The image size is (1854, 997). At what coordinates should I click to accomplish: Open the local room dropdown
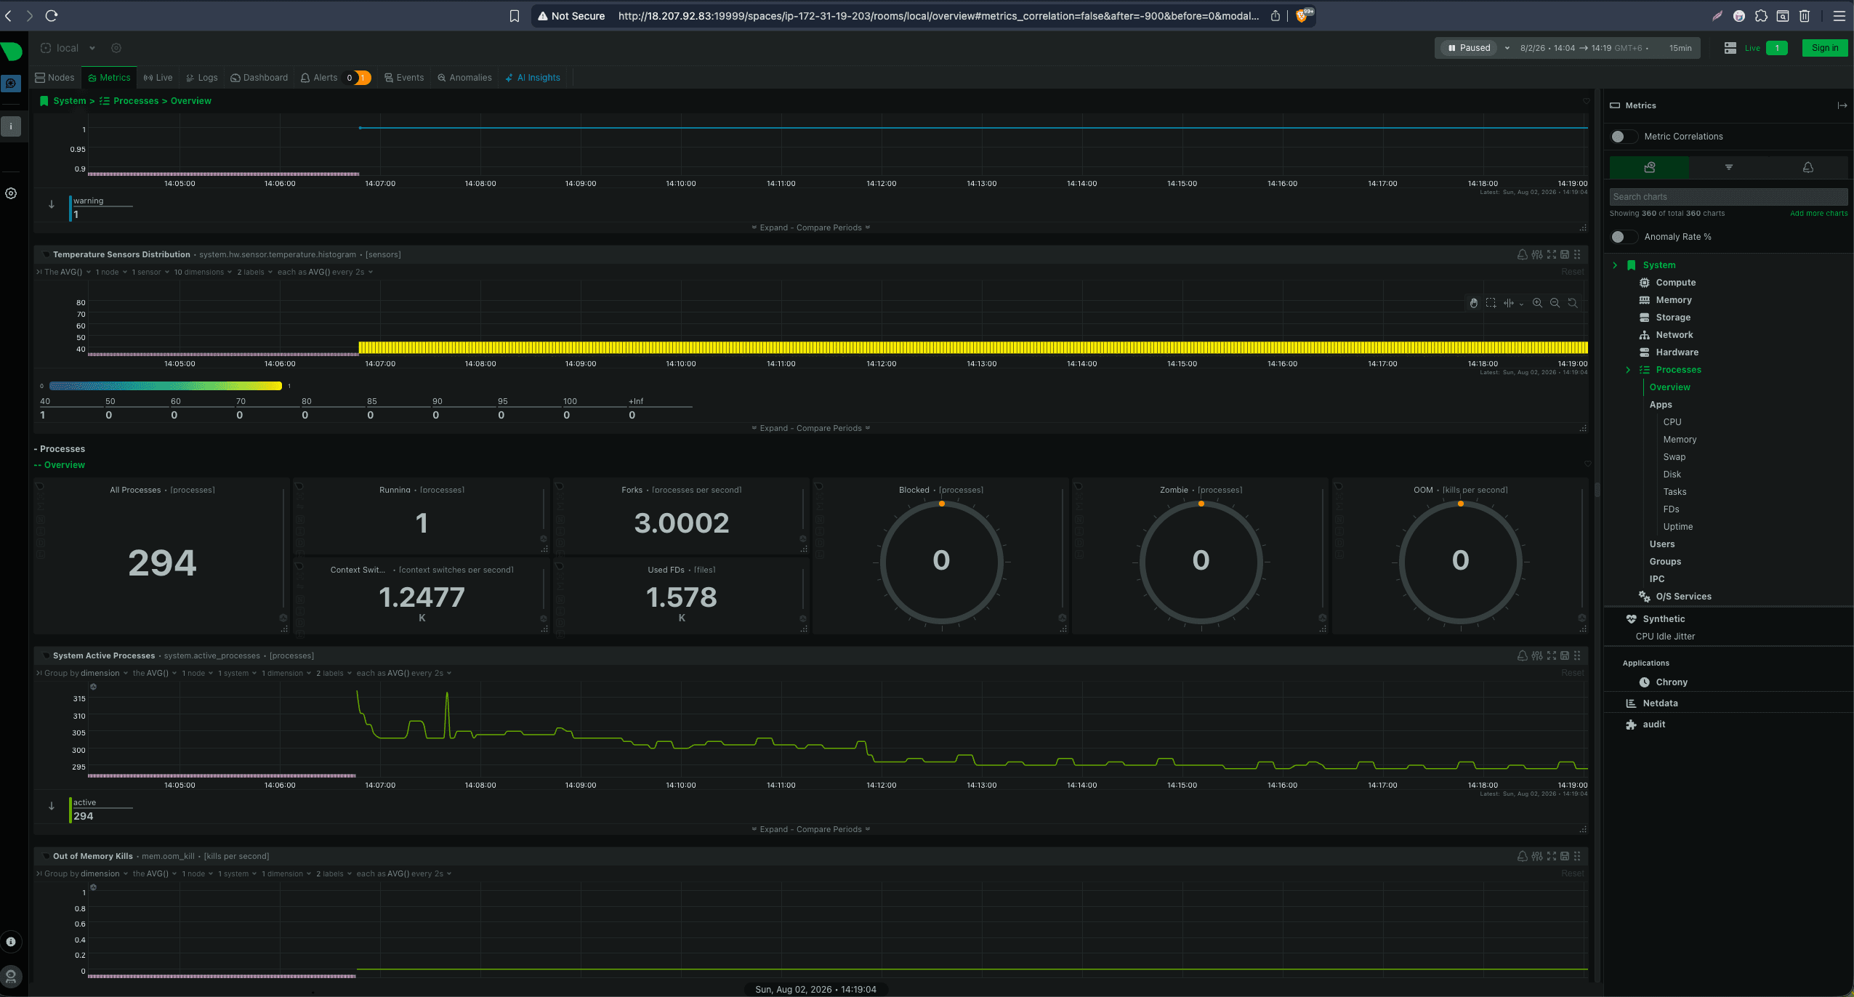click(68, 48)
